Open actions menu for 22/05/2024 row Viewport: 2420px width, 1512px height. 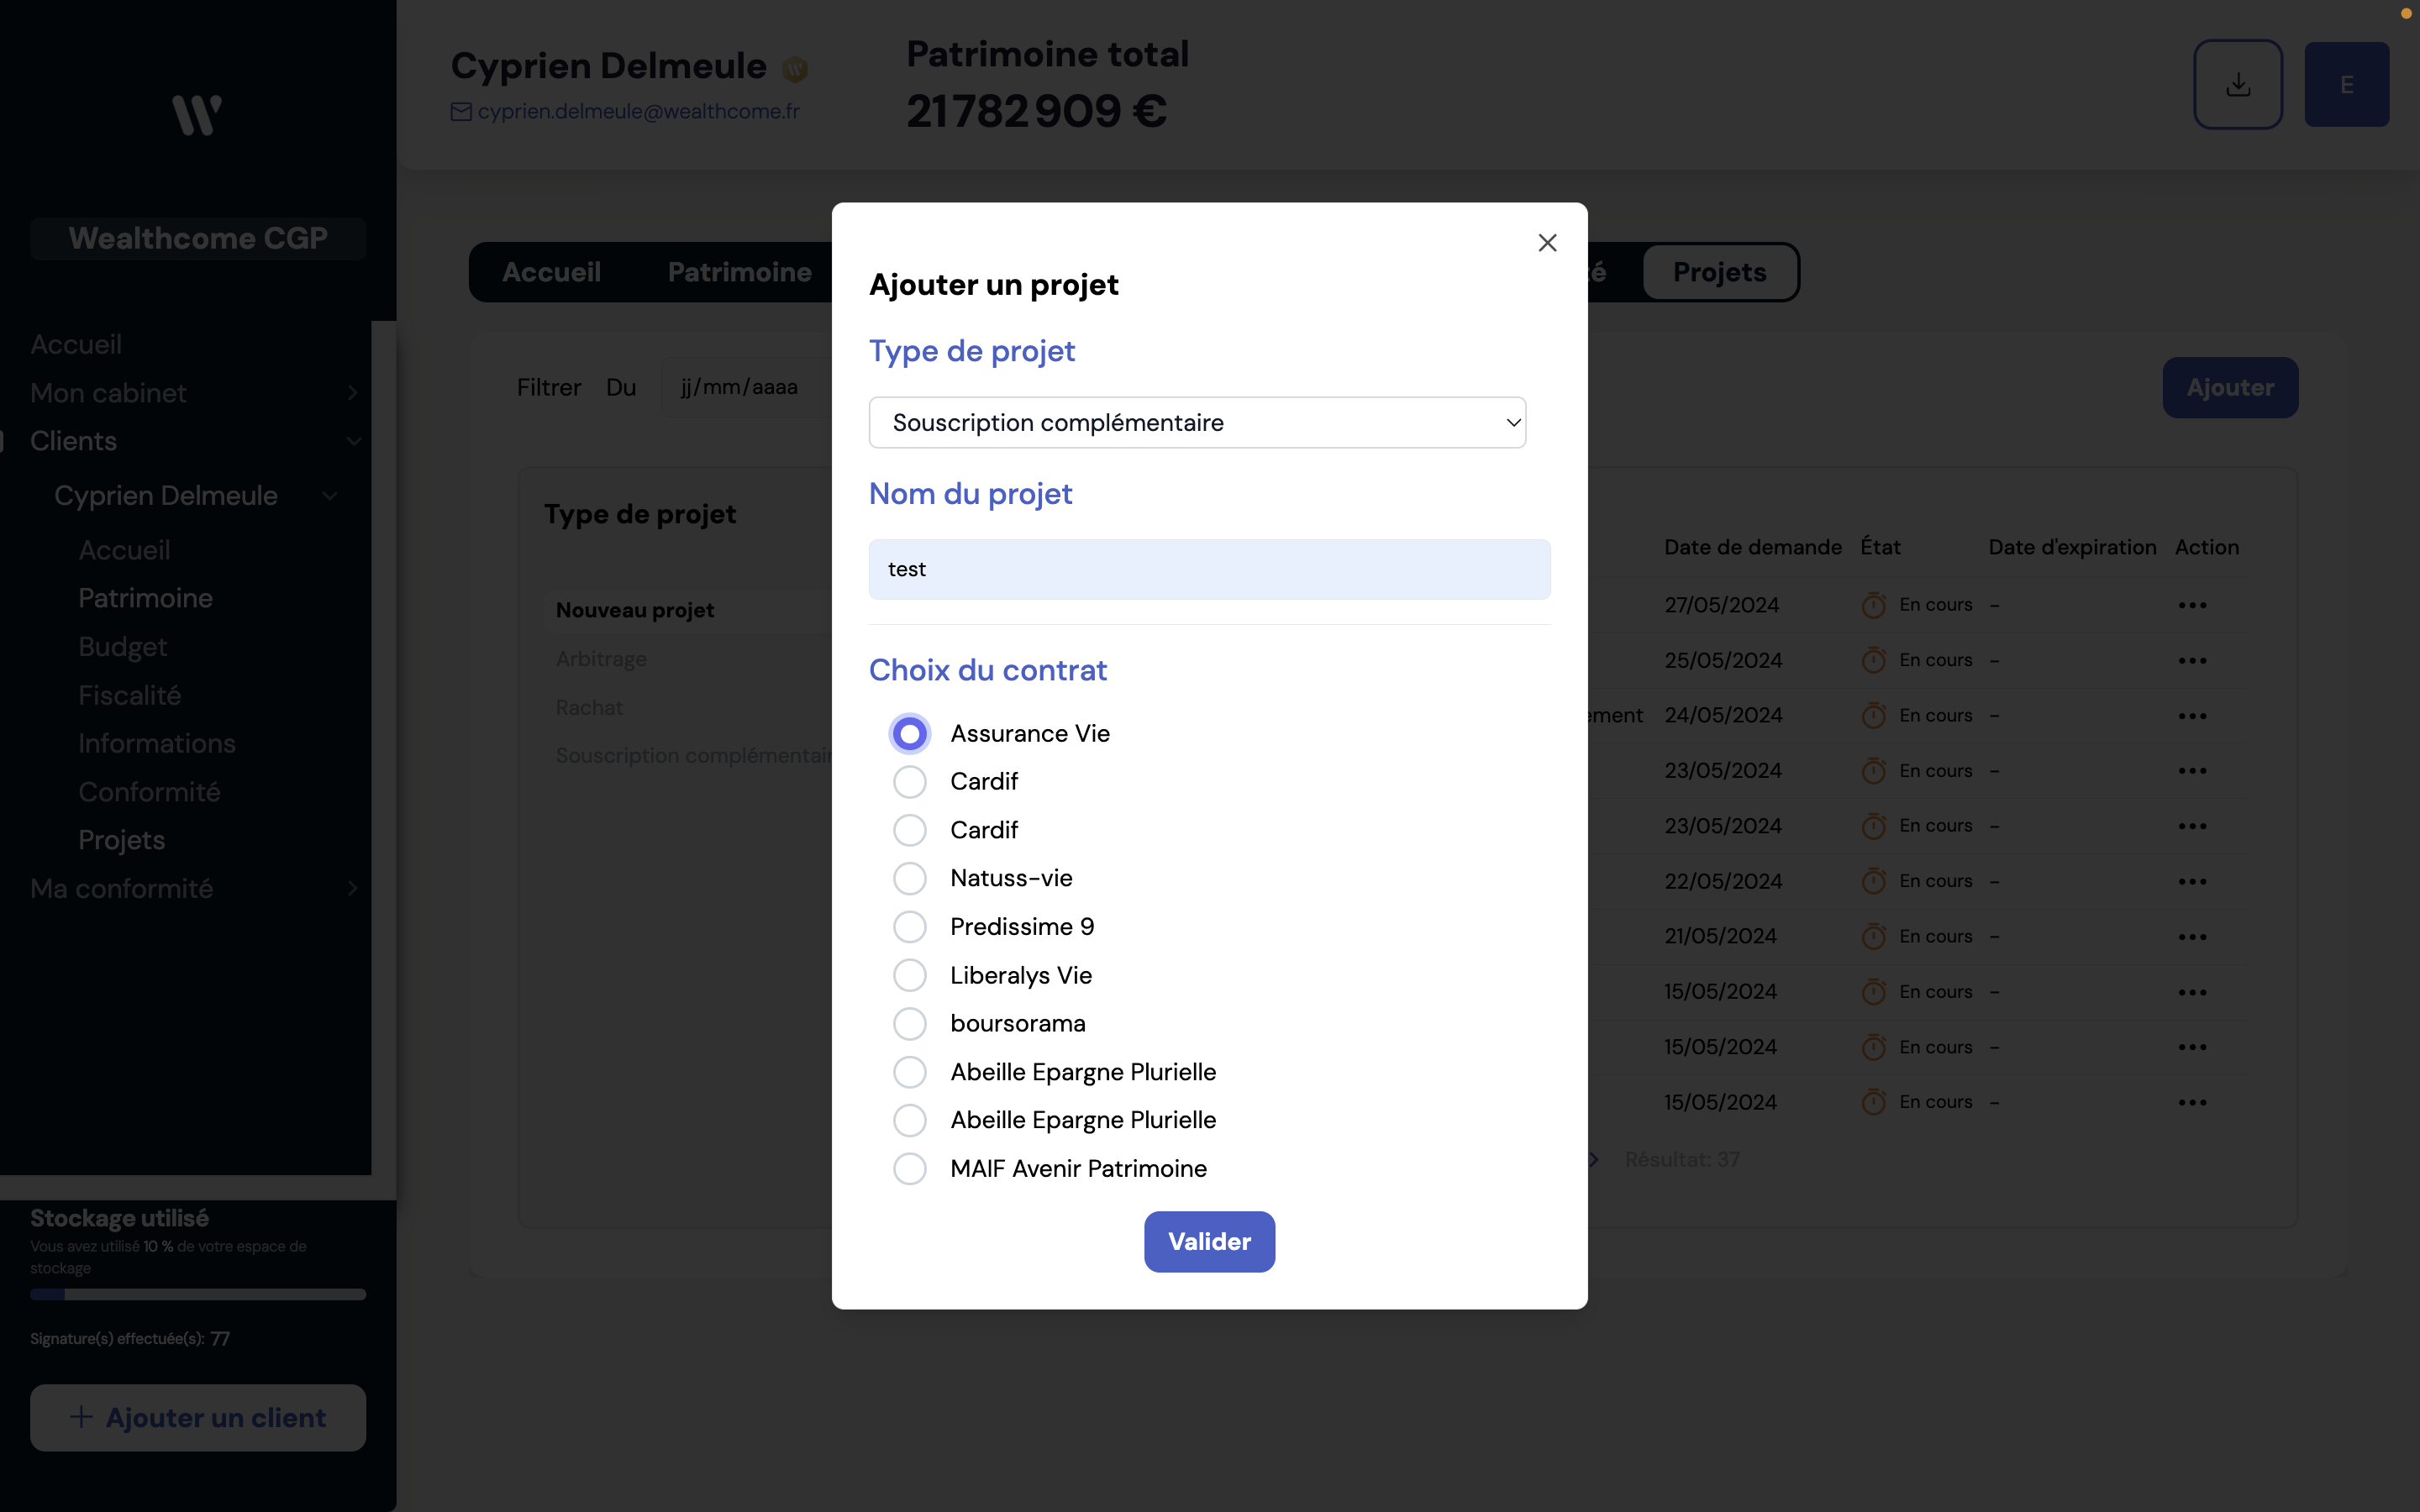click(x=2192, y=881)
